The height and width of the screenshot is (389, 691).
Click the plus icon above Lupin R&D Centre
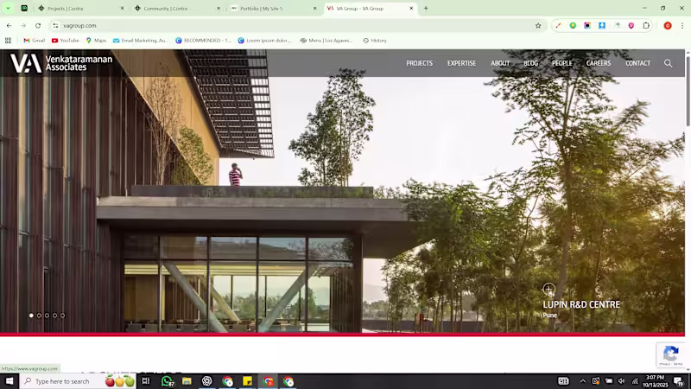point(548,290)
